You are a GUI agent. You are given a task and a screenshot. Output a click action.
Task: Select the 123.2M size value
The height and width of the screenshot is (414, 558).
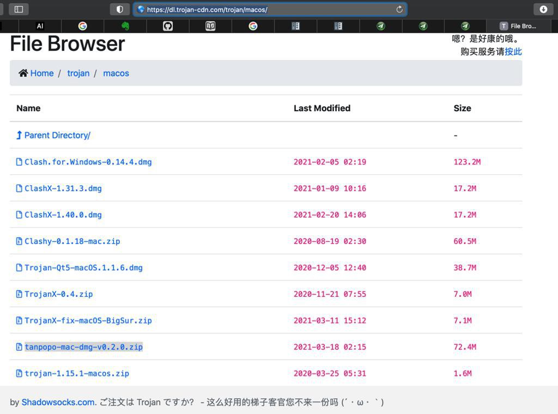tap(467, 162)
